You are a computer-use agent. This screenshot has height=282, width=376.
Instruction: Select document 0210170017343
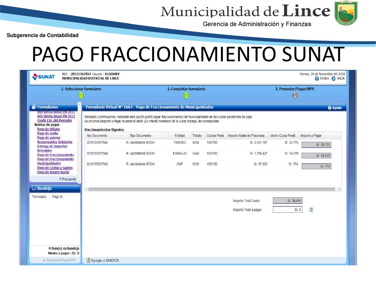click(x=97, y=142)
